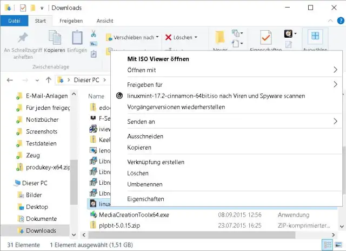Select Eigenschaften in the context menu
The image size is (346, 251).
click(x=145, y=199)
